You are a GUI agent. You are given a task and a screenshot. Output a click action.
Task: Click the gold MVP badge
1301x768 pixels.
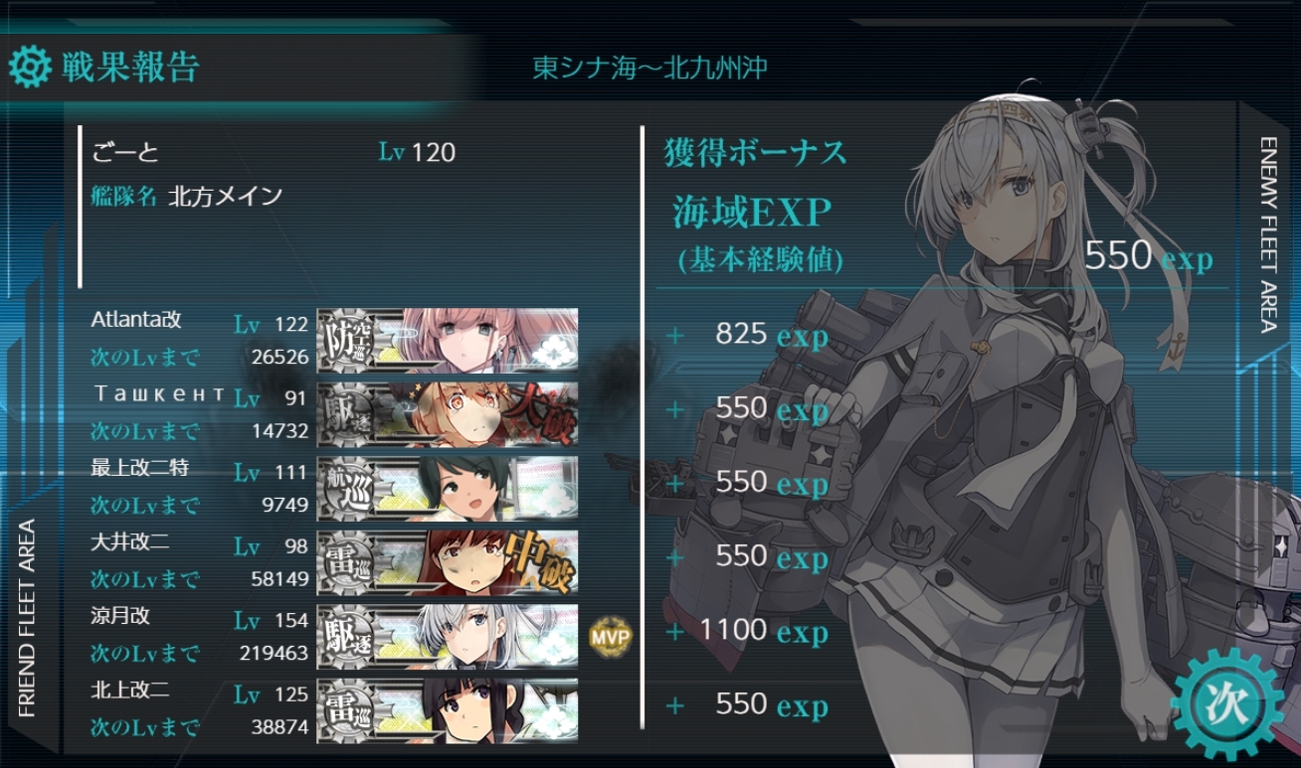point(610,636)
